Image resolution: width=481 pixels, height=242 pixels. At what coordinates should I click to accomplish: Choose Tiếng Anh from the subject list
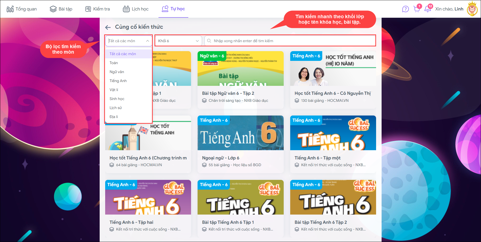pos(129,81)
